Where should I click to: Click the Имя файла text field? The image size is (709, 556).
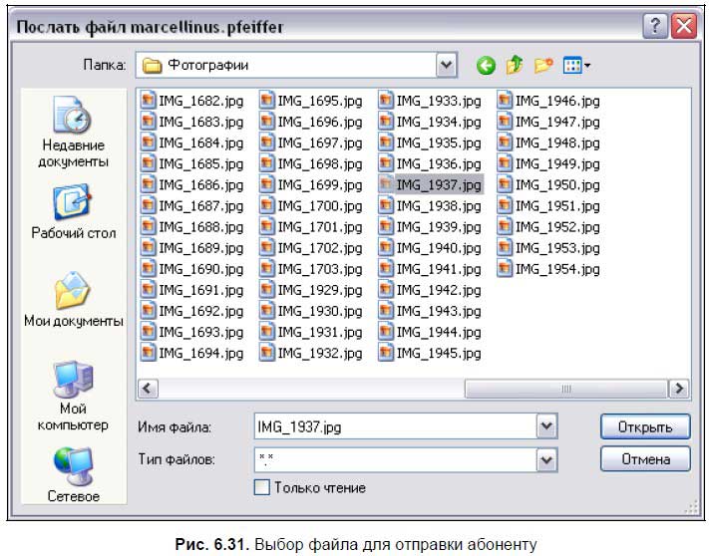pos(394,427)
